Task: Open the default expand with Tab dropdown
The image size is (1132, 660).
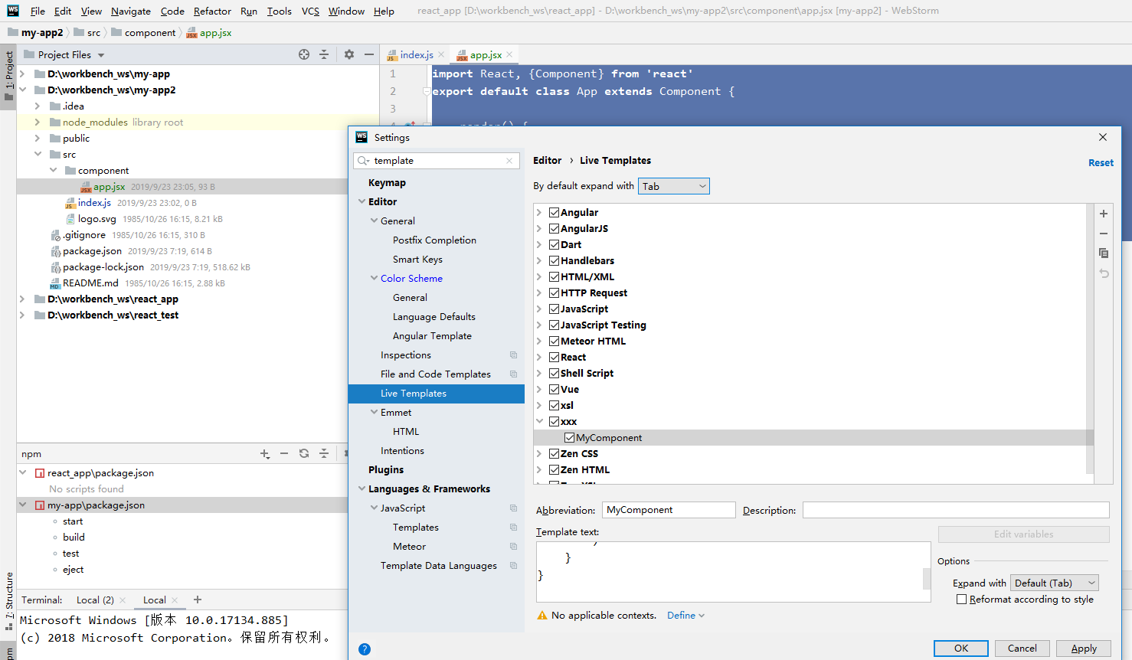Action: 674,186
